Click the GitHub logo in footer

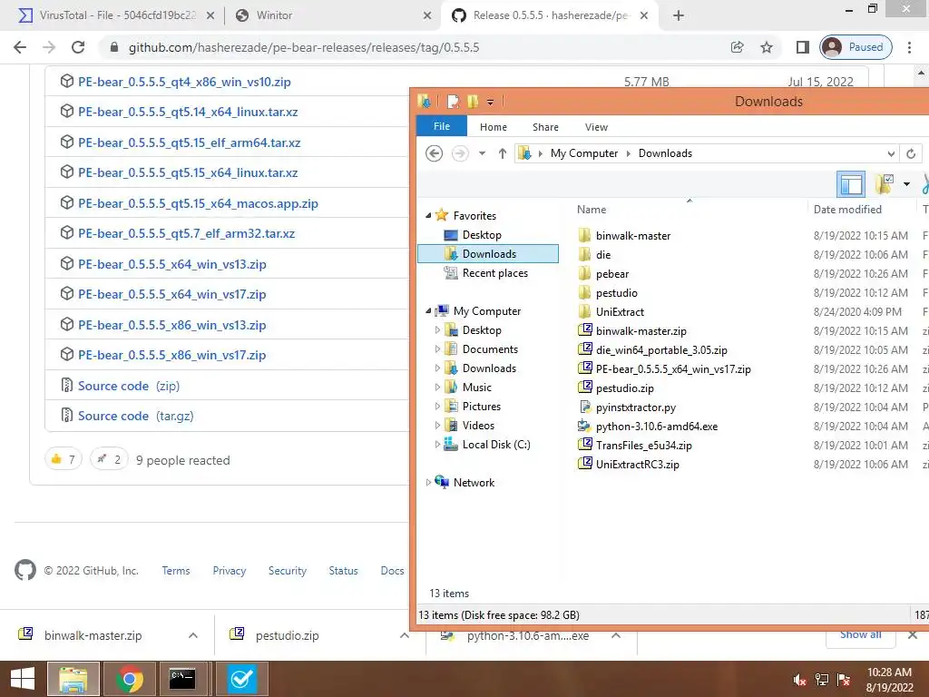tap(24, 570)
